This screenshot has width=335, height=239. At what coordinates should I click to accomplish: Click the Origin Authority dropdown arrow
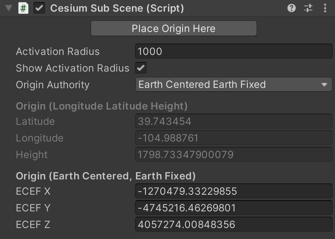pyautogui.click(x=324, y=85)
